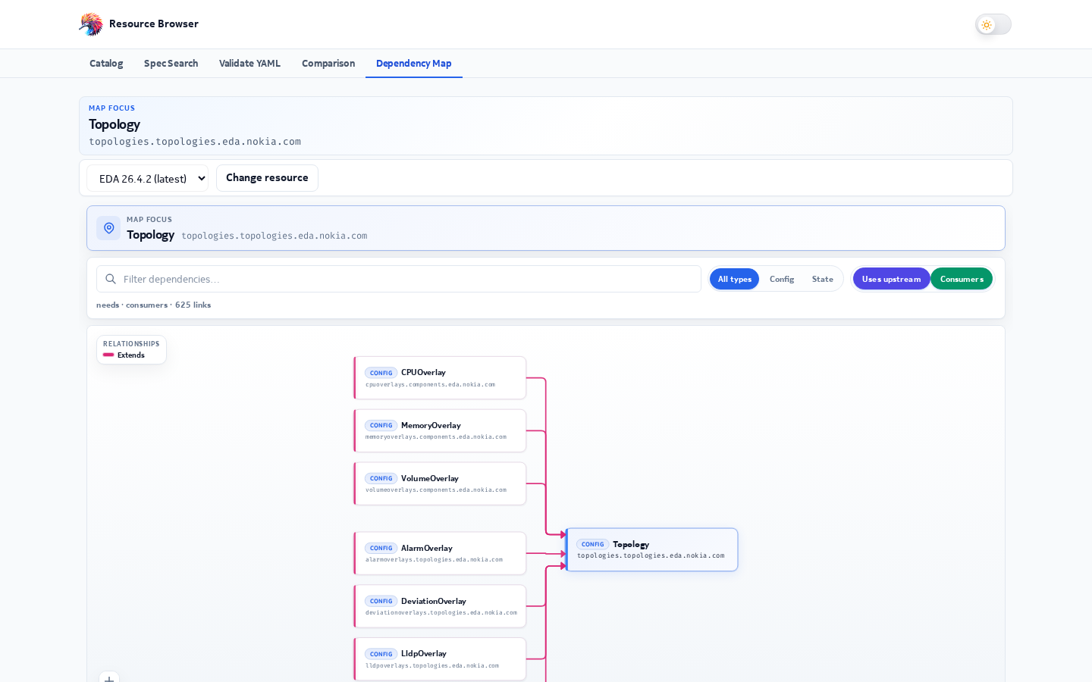Open the Catalog tab
Image resolution: width=1092 pixels, height=682 pixels.
pos(106,64)
